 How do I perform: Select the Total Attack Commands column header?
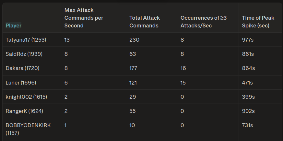tap(145, 22)
